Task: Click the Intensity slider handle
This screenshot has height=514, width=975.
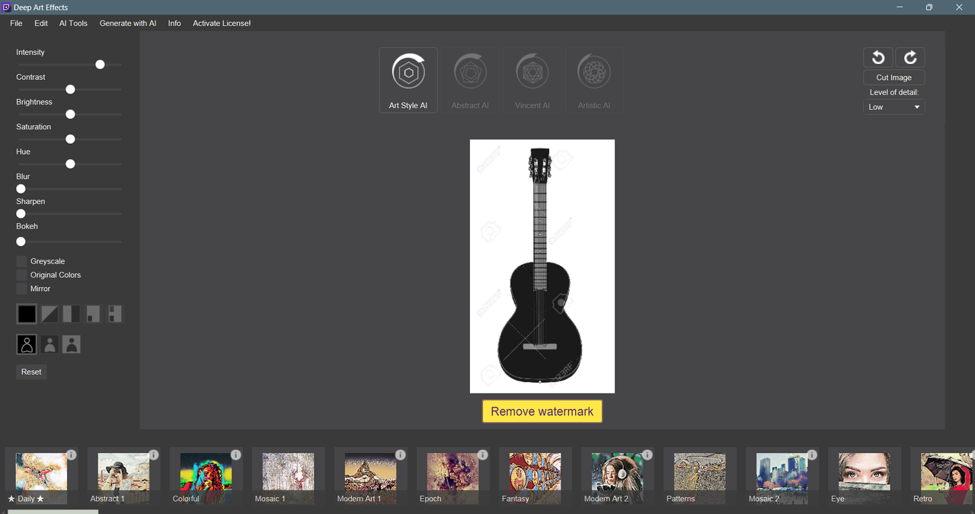Action: 100,65
